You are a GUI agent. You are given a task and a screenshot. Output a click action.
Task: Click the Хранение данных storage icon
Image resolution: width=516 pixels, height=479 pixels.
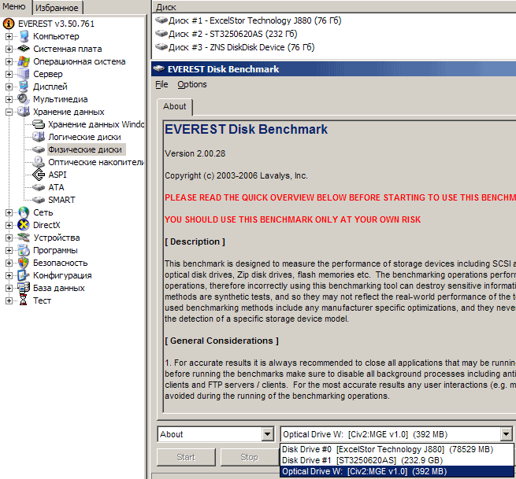point(24,112)
